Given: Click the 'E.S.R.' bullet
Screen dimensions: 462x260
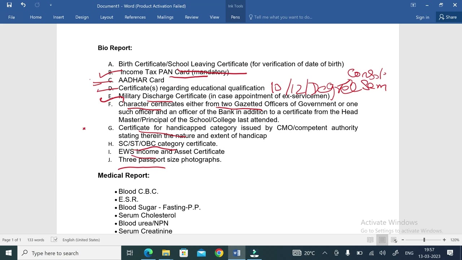Looking at the screenshot, I should [128, 199].
